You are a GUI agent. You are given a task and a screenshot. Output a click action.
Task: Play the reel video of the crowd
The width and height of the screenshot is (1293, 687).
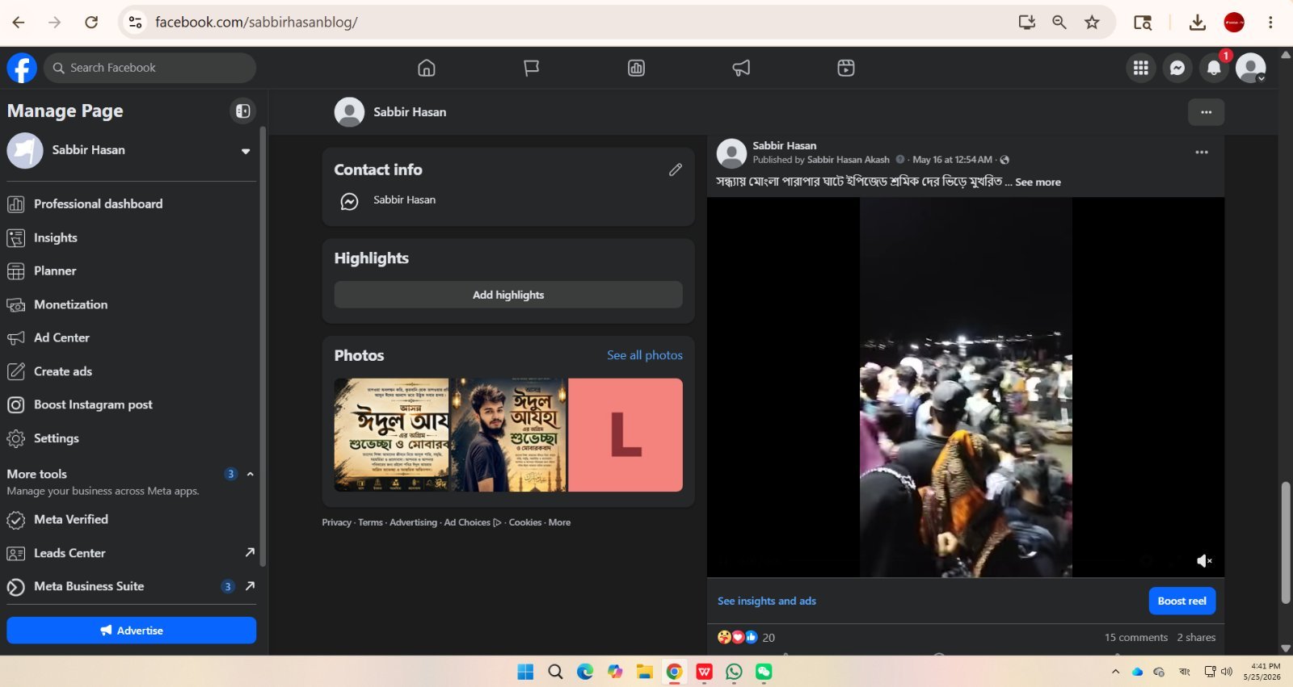(966, 387)
